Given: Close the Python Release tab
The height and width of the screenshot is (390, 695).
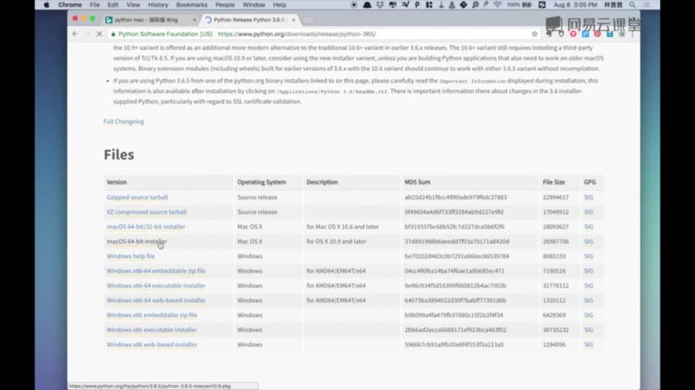Looking at the screenshot, I should [294, 20].
